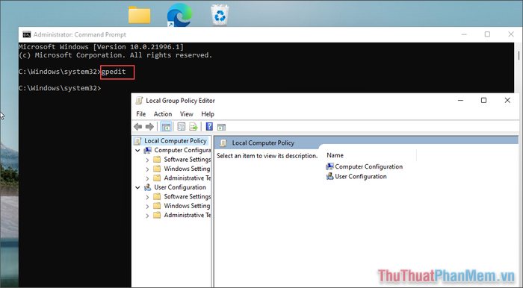Select Software Settings folder under Computer Configuration

click(187, 160)
